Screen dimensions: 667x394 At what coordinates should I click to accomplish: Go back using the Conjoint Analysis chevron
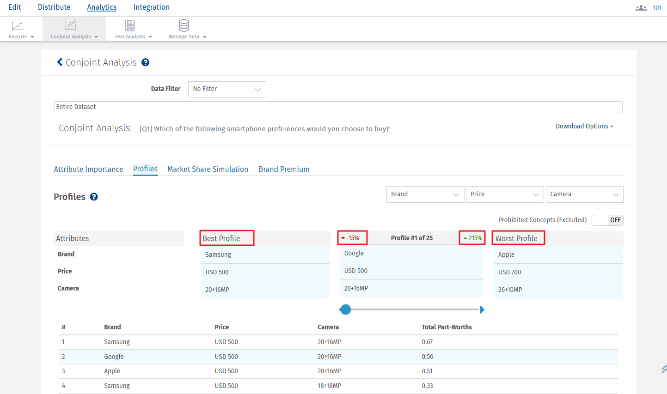pyautogui.click(x=60, y=62)
